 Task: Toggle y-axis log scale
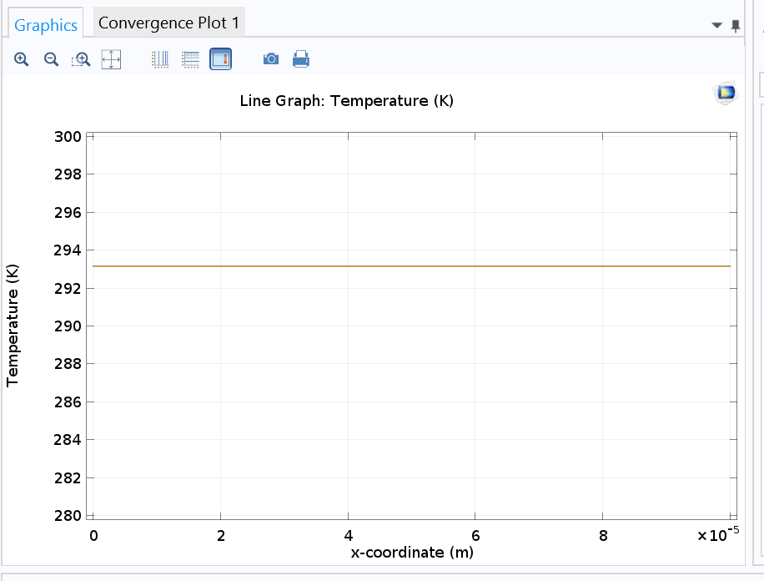[x=191, y=59]
